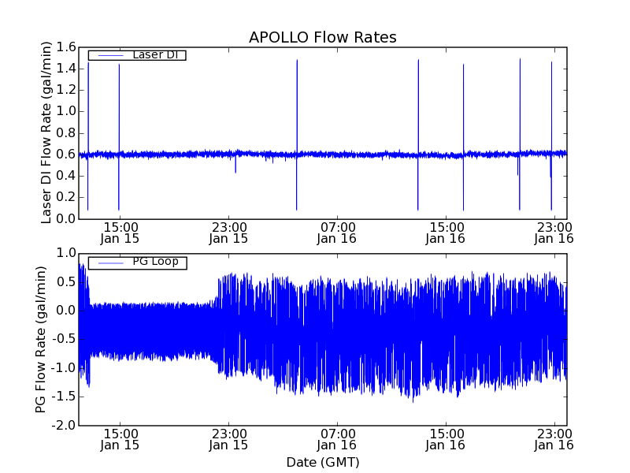Click the -0.5 tick on PG Flow axis
Viewport: 630px width, 473px height.
pos(64,340)
